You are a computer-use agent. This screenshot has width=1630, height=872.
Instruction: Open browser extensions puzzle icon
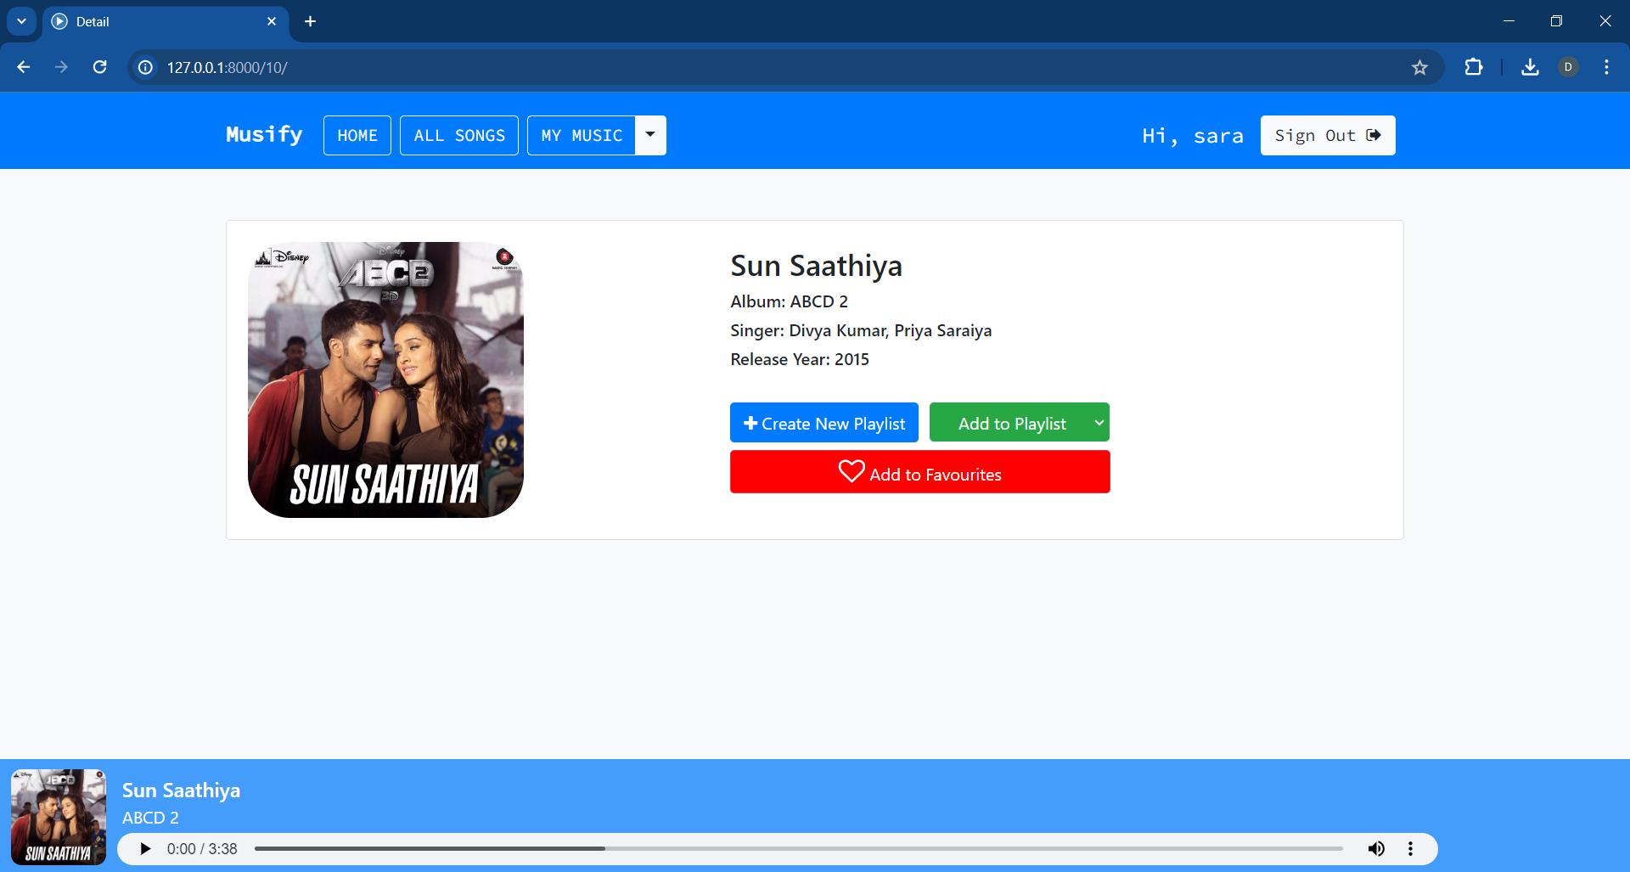pos(1474,67)
